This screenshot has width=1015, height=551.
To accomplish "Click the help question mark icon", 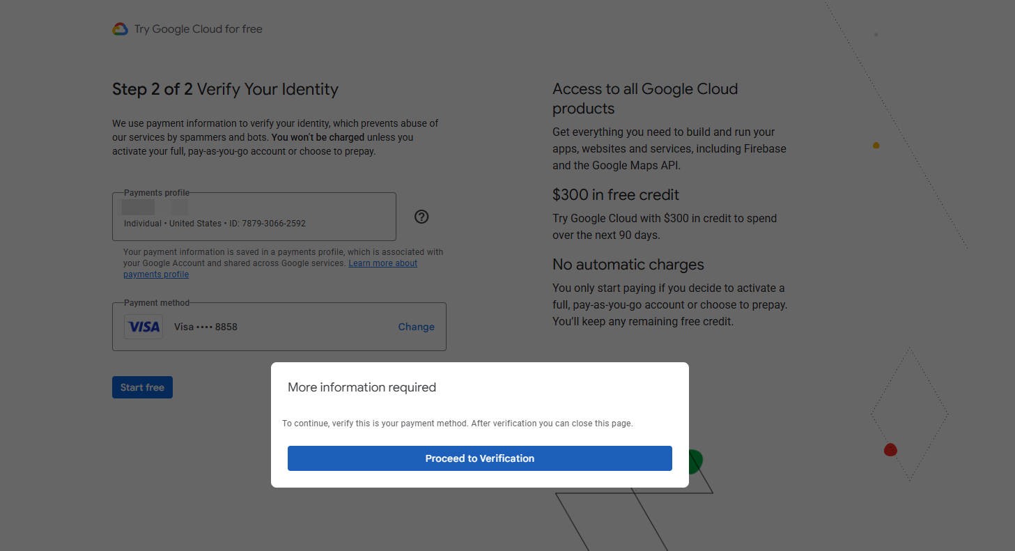I will [421, 217].
